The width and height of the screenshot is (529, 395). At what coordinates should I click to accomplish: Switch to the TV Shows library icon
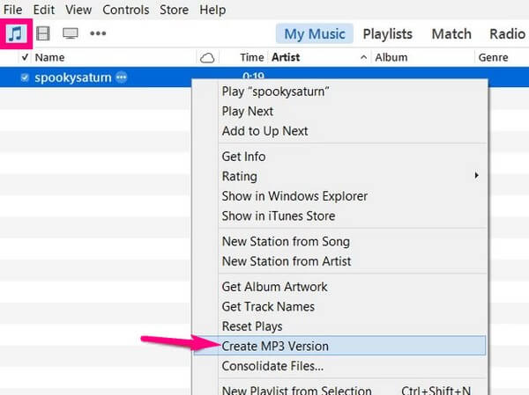coord(71,33)
